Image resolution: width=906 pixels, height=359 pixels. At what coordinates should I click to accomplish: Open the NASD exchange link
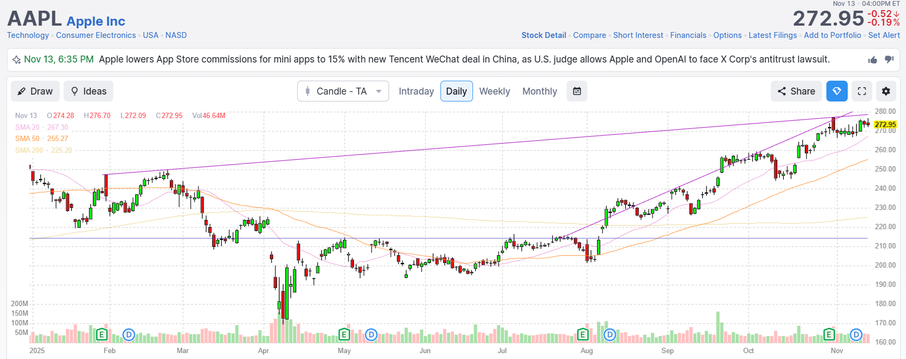[176, 35]
